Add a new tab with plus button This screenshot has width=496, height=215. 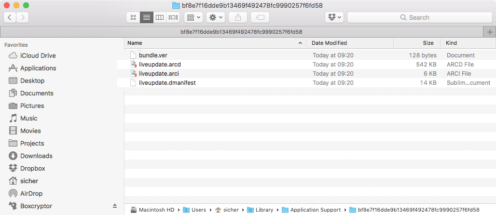pyautogui.click(x=490, y=32)
